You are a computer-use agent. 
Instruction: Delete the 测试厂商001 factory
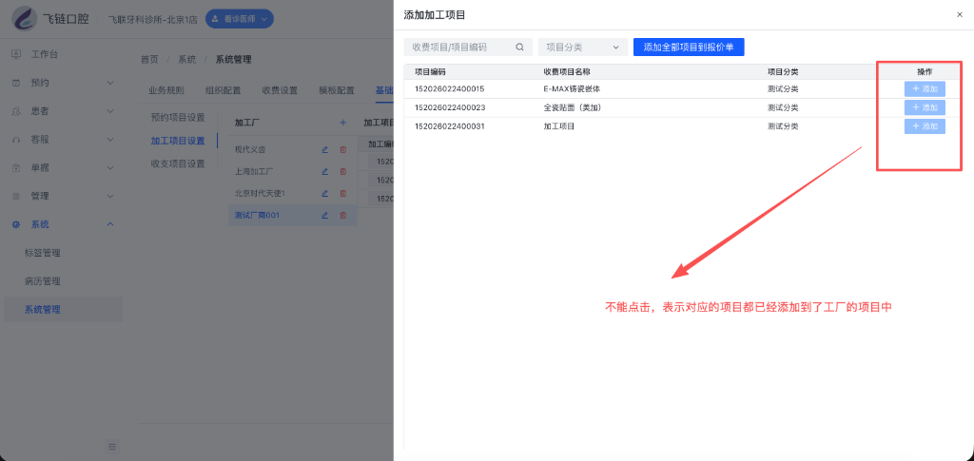click(342, 216)
